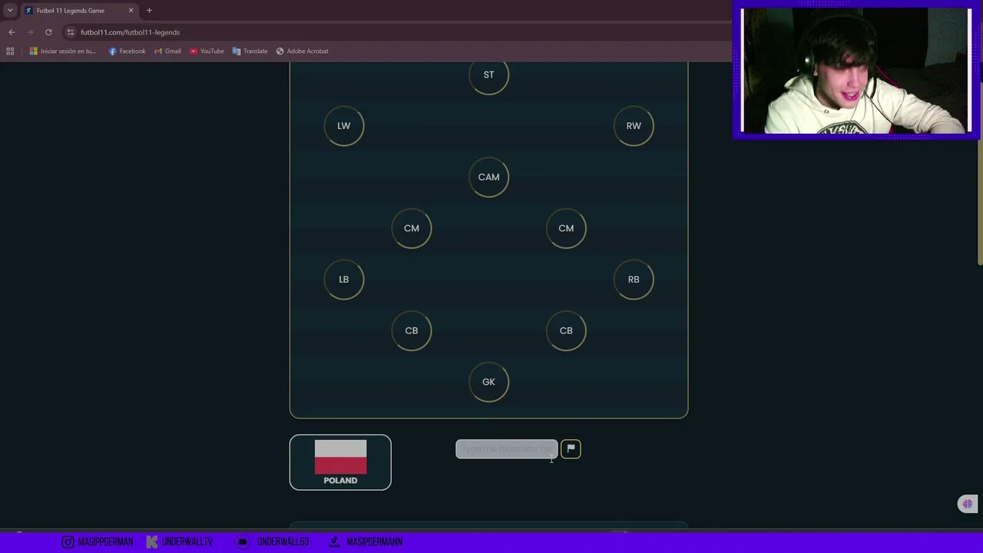Image resolution: width=983 pixels, height=553 pixels.
Task: Click the UNDERWALLTV Kick label
Action: pos(179,541)
